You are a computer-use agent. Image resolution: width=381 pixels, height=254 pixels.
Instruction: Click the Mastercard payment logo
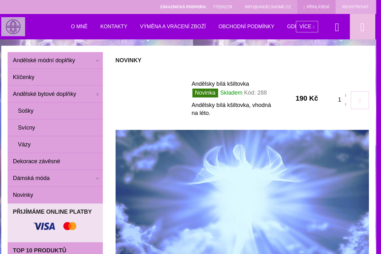70,226
